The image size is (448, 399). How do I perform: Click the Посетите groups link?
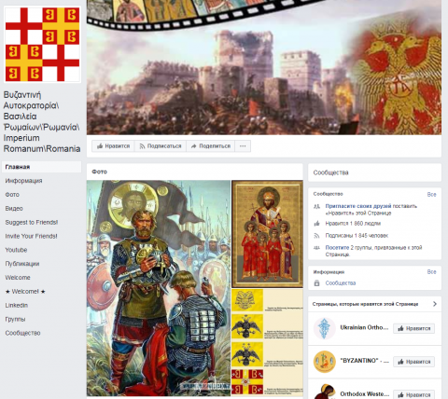point(337,248)
